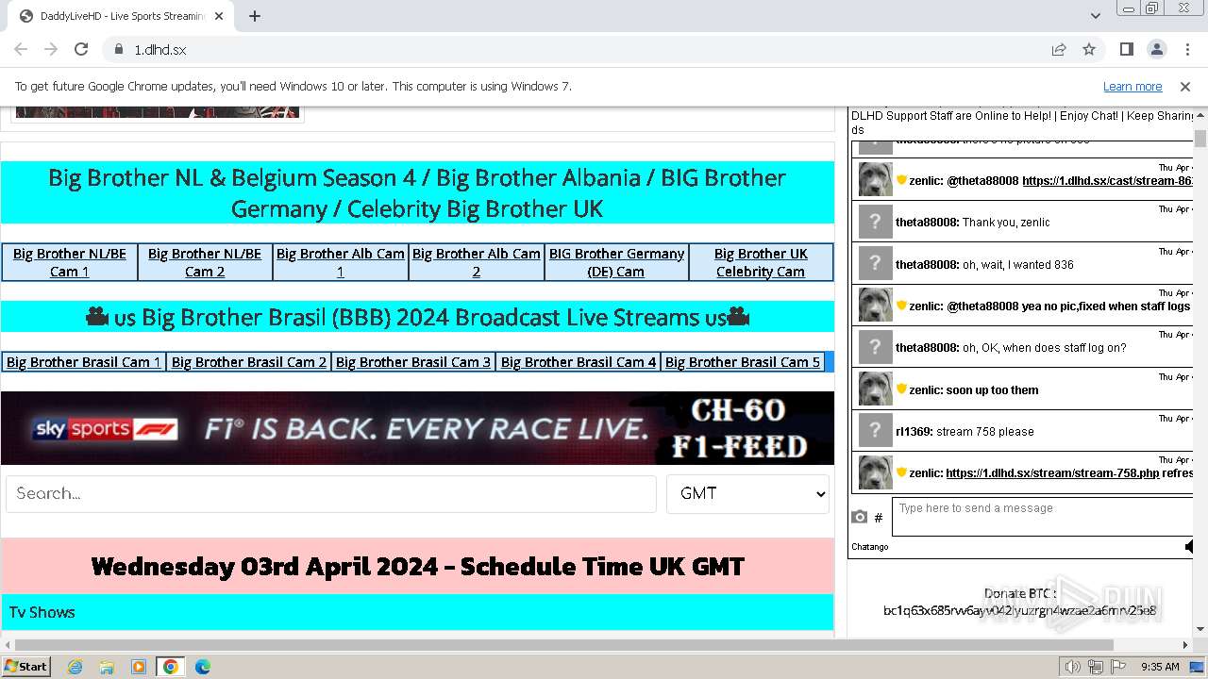This screenshot has width=1208, height=679.
Task: Open the GMT timezone dropdown
Action: coord(747,494)
